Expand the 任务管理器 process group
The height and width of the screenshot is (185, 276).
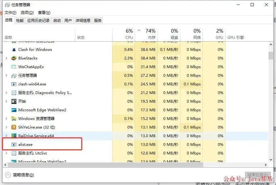point(6,76)
